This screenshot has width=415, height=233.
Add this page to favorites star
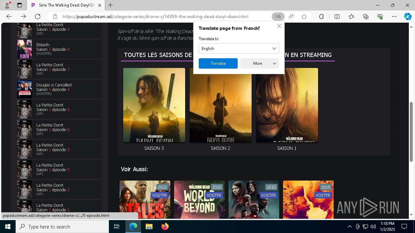(x=304, y=17)
